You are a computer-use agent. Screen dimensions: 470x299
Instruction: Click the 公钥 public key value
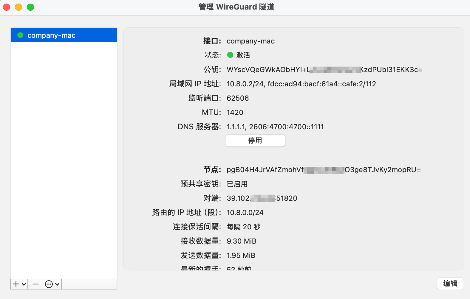click(324, 70)
